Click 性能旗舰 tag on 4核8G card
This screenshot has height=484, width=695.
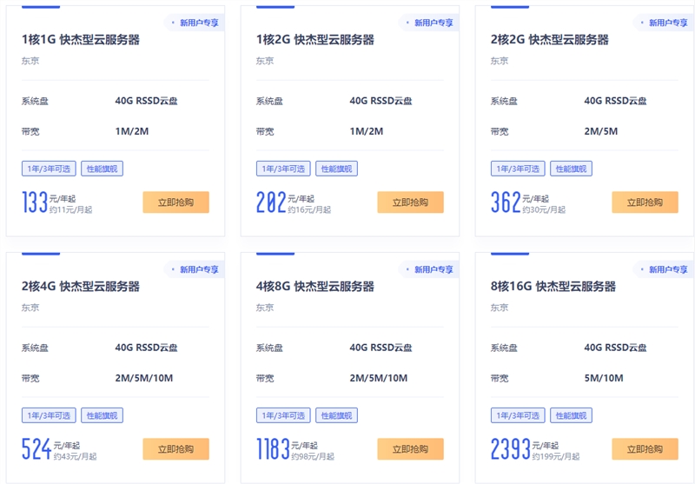tap(336, 415)
